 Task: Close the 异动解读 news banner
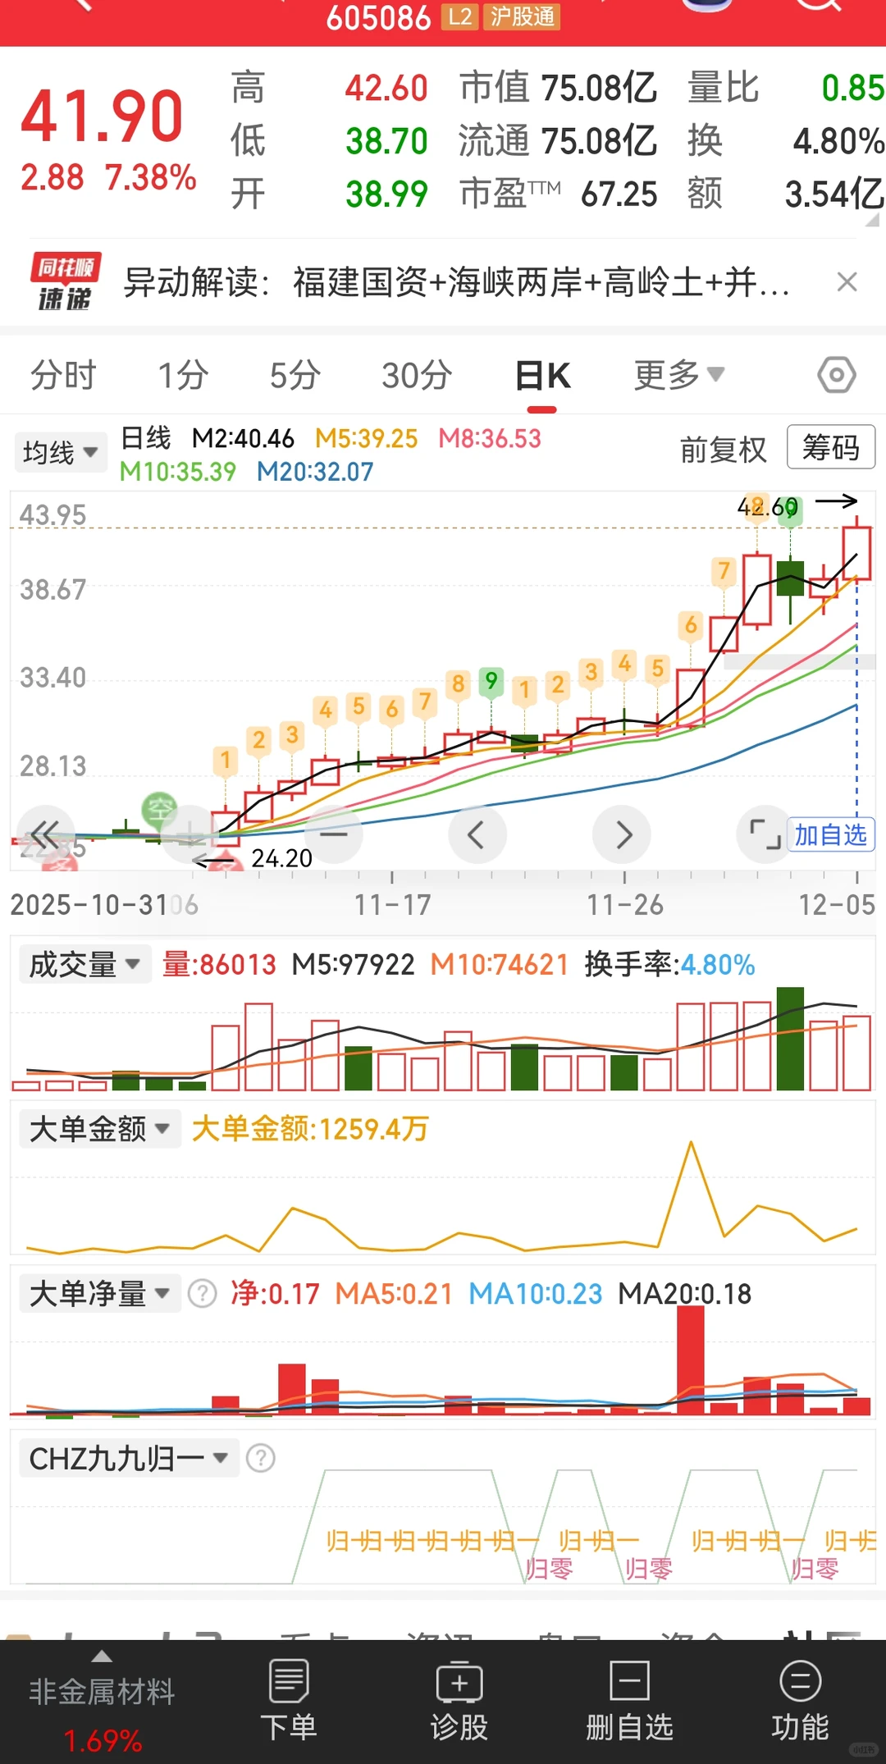point(847,282)
